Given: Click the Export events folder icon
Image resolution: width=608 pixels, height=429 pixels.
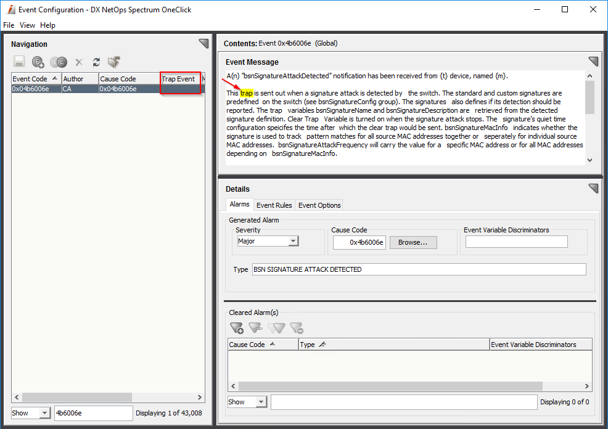Looking at the screenshot, I should tap(113, 62).
